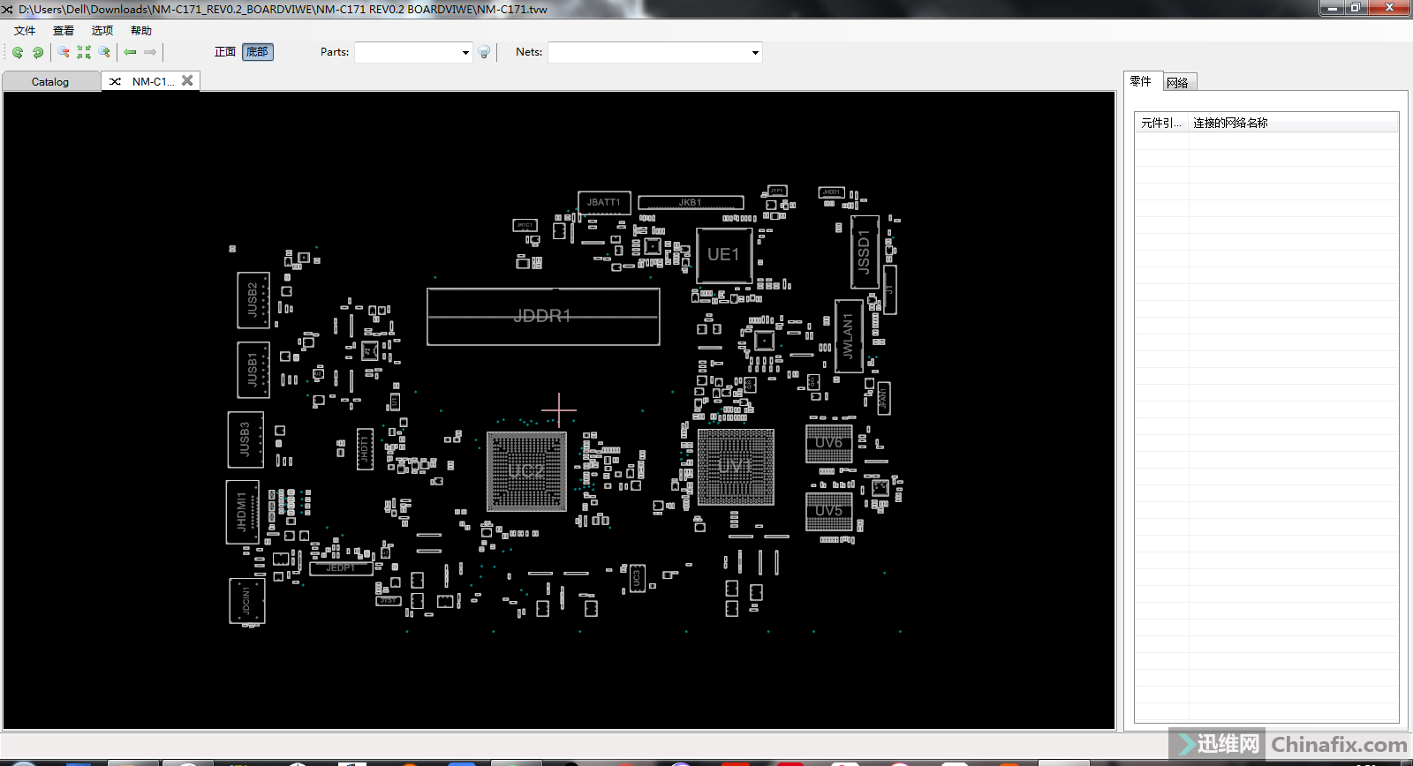The height and width of the screenshot is (766, 1413).
Task: Click the rotate clockwise icon
Action: click(38, 53)
